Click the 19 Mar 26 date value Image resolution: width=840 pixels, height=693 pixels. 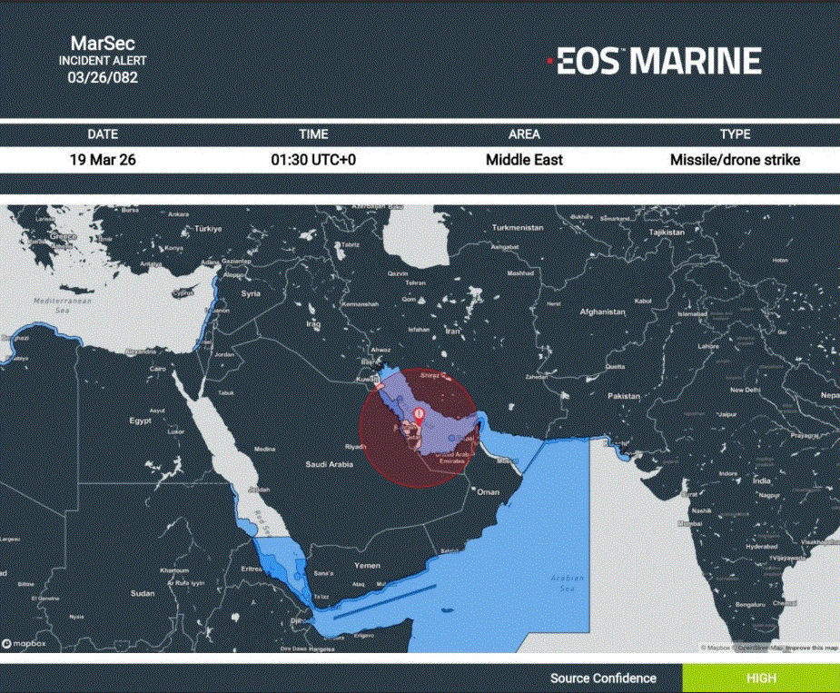pyautogui.click(x=103, y=160)
